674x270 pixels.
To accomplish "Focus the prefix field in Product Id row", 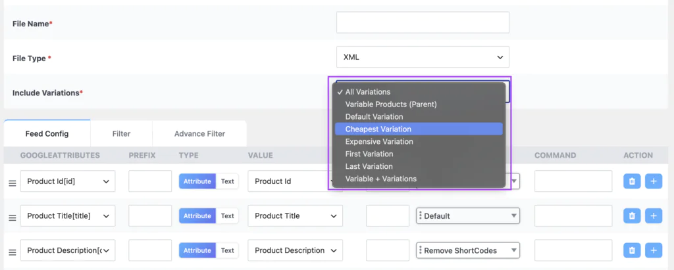I will [150, 181].
